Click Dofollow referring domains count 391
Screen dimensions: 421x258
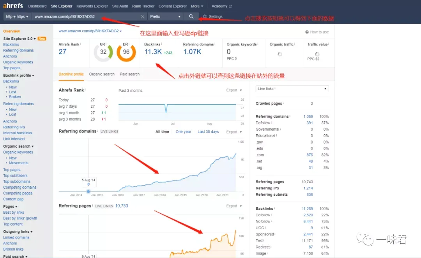point(310,123)
